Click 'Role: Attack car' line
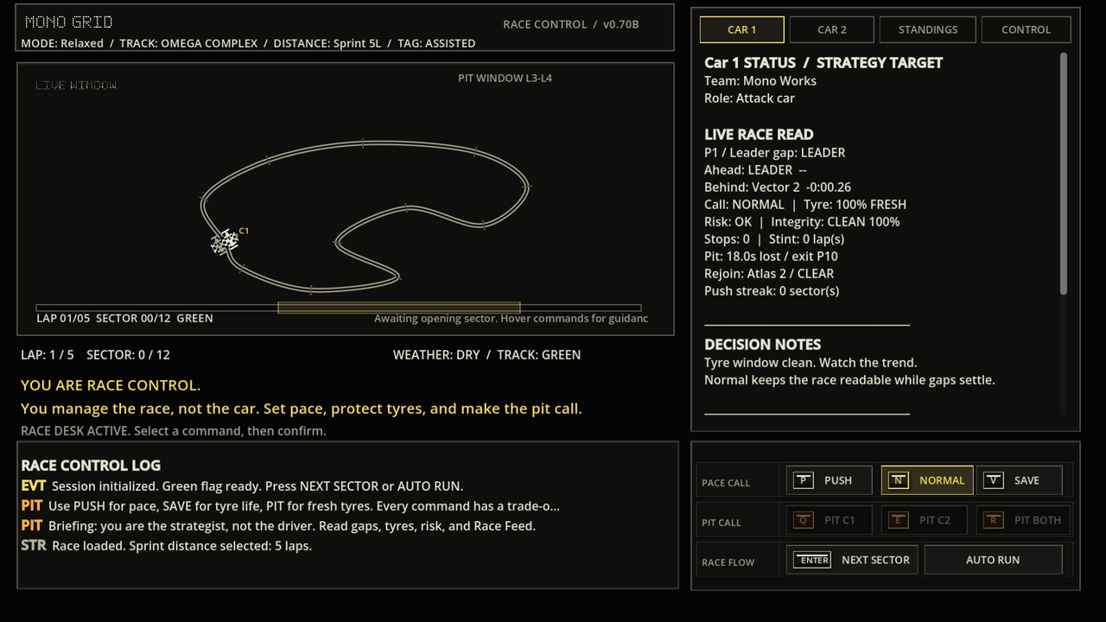This screenshot has height=622, width=1106. [749, 98]
